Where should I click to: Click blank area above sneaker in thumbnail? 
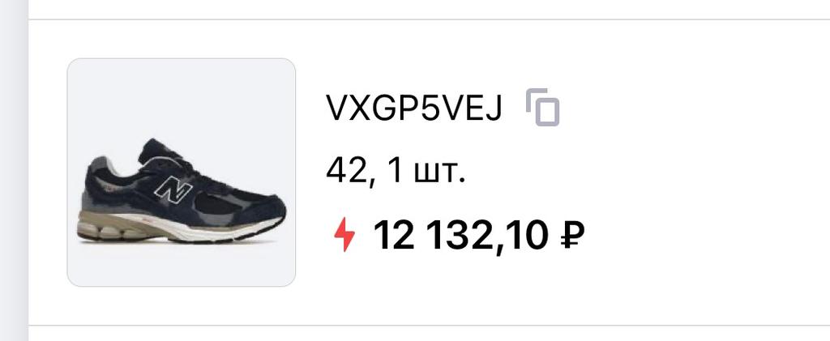[181, 98]
